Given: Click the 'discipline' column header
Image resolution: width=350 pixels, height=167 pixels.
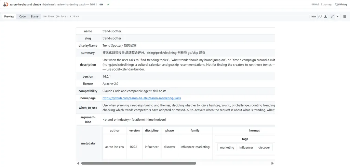Looking at the screenshot, I should click(152, 131).
